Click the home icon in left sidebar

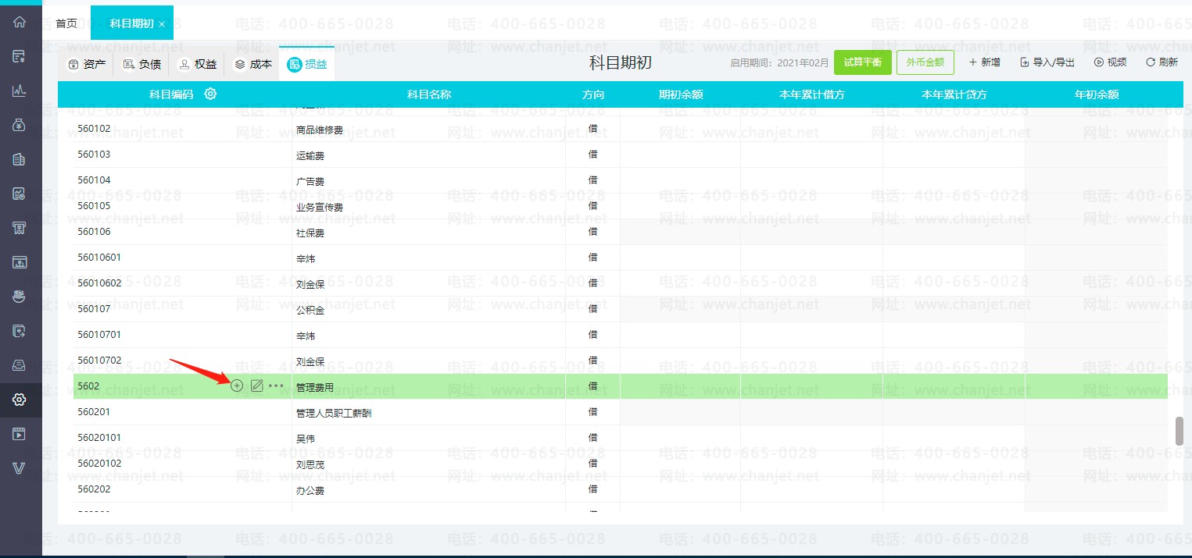coord(20,22)
